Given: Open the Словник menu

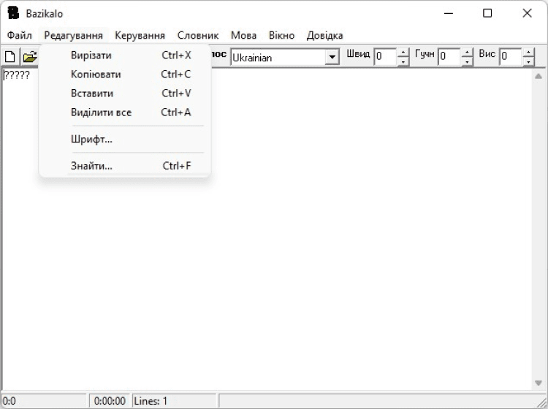Looking at the screenshot, I should tap(198, 35).
